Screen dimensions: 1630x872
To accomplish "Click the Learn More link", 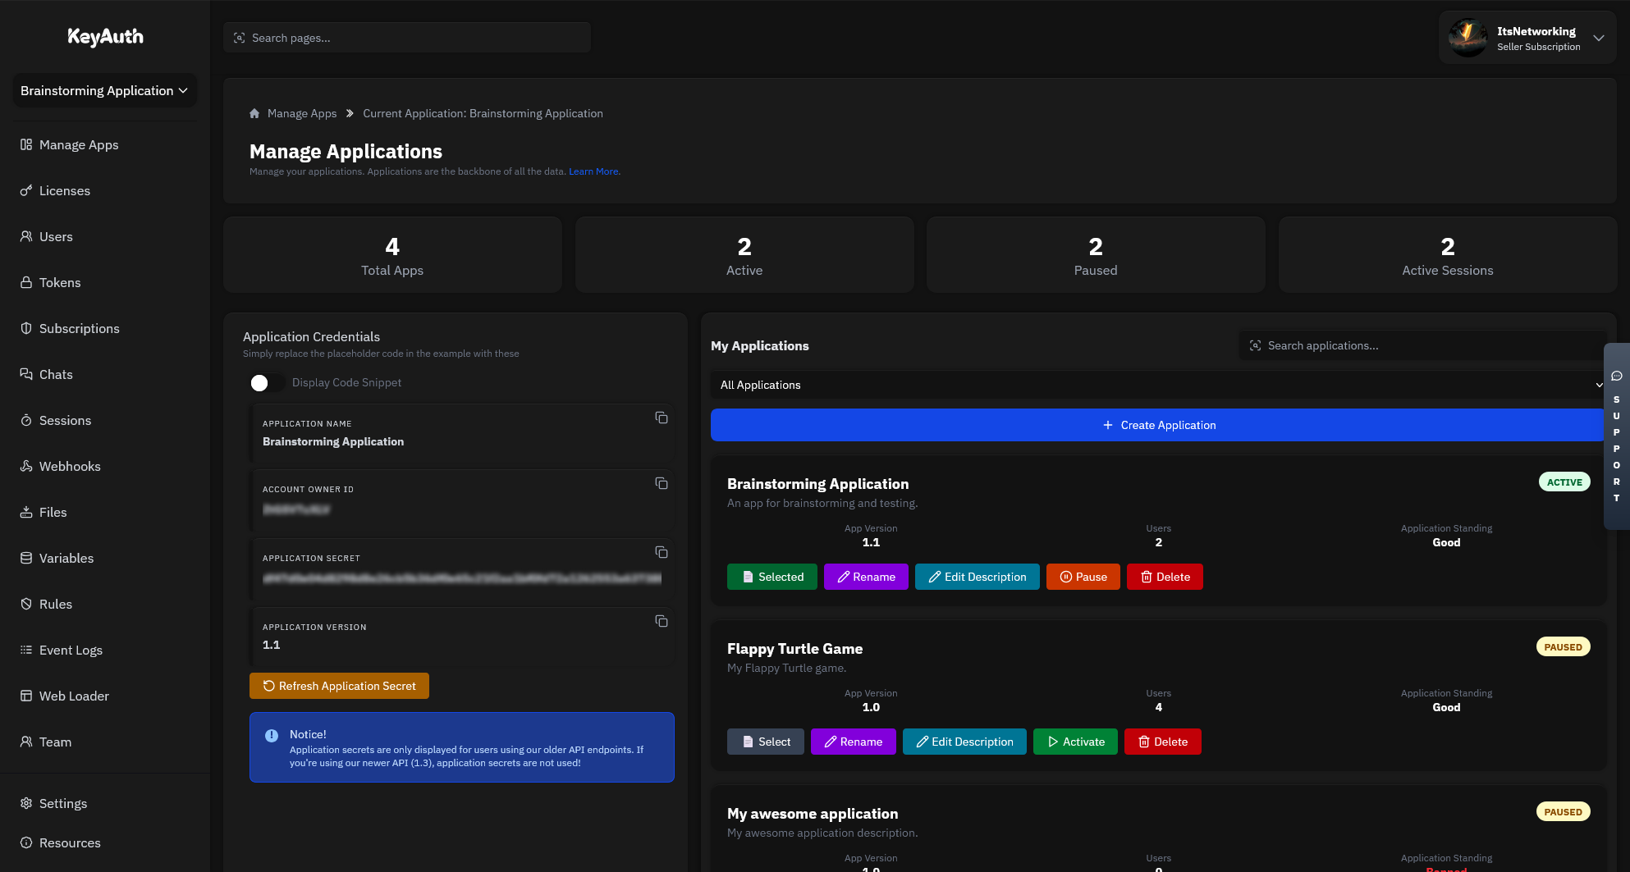I will coord(593,171).
